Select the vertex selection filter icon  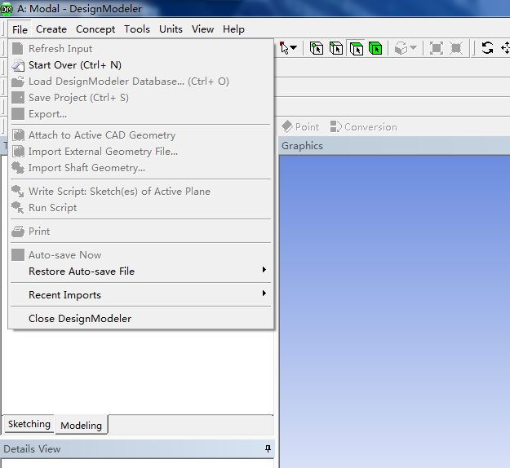pyautogui.click(x=316, y=48)
